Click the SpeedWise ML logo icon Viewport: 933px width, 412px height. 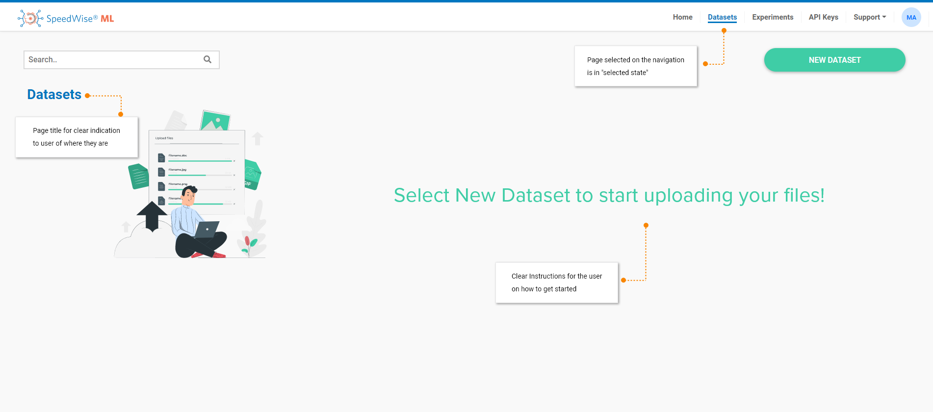tap(30, 19)
